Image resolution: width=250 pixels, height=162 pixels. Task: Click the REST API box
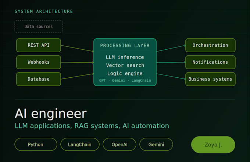39,45
